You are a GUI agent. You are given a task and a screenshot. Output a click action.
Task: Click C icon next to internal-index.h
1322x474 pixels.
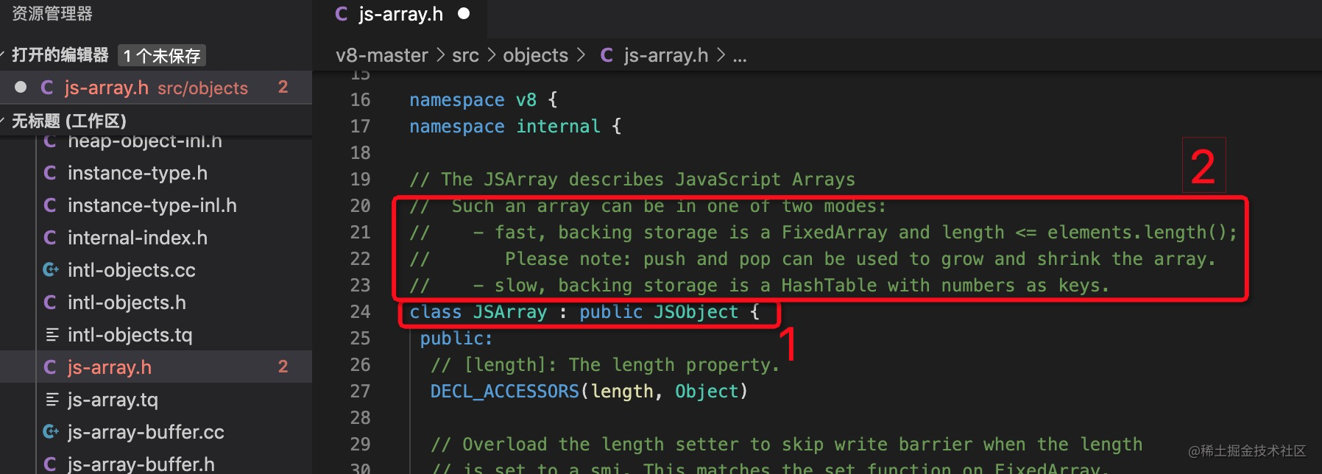(x=50, y=238)
